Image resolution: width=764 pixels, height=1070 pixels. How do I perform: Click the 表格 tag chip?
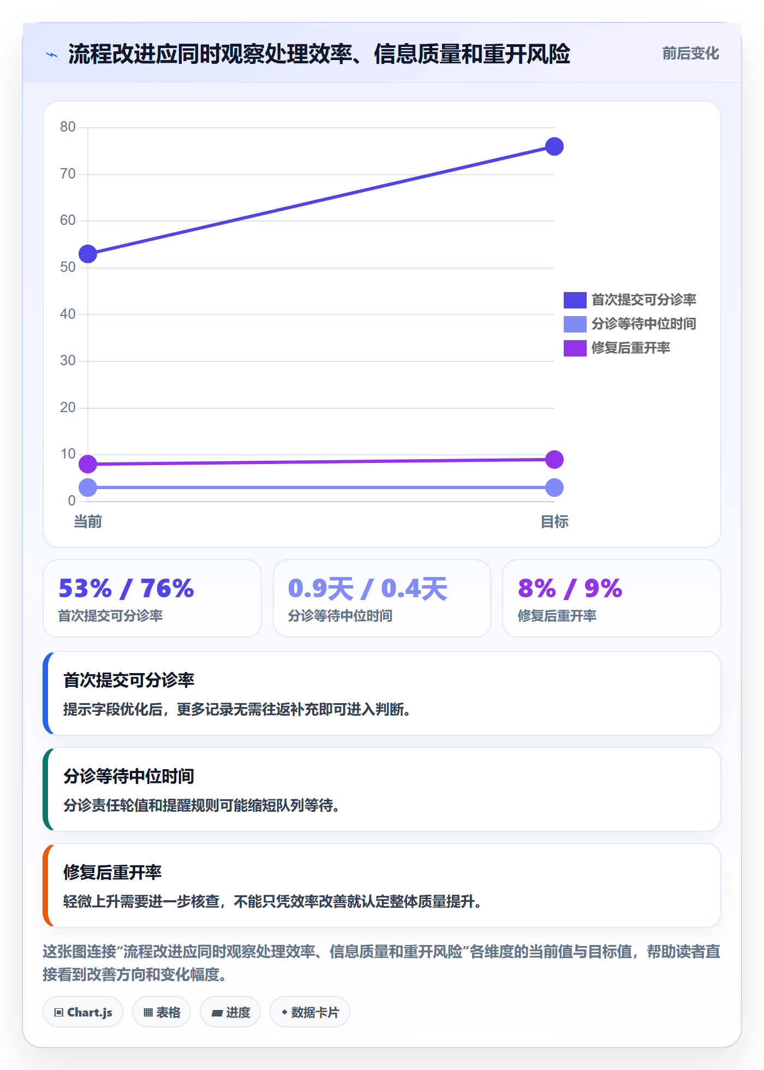pos(162,1012)
